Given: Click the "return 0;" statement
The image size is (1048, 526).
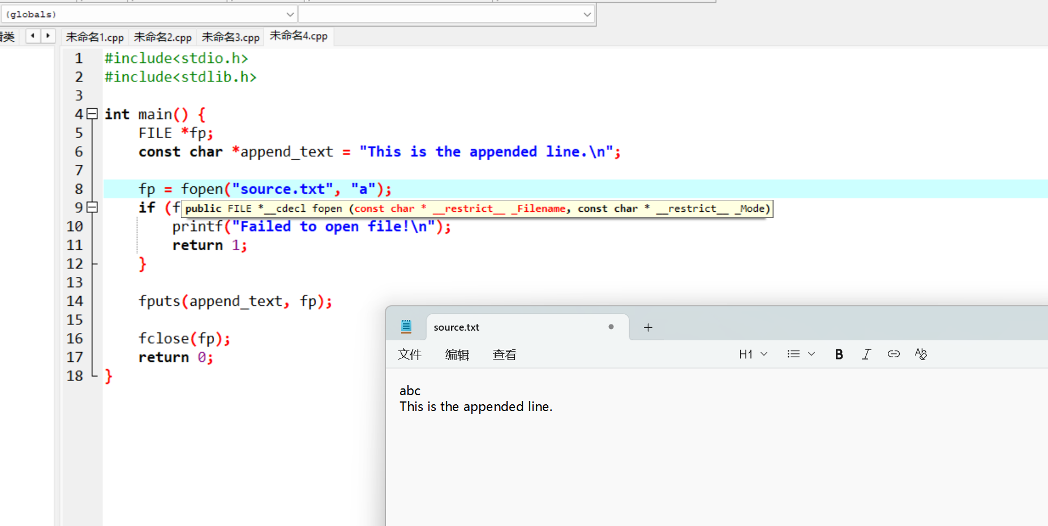Looking at the screenshot, I should pos(176,357).
